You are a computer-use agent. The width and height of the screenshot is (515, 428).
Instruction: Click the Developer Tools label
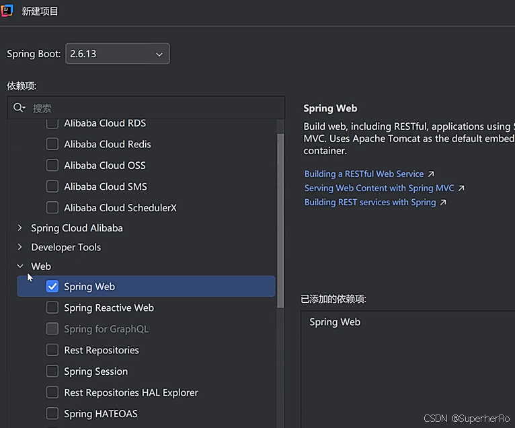coord(66,247)
